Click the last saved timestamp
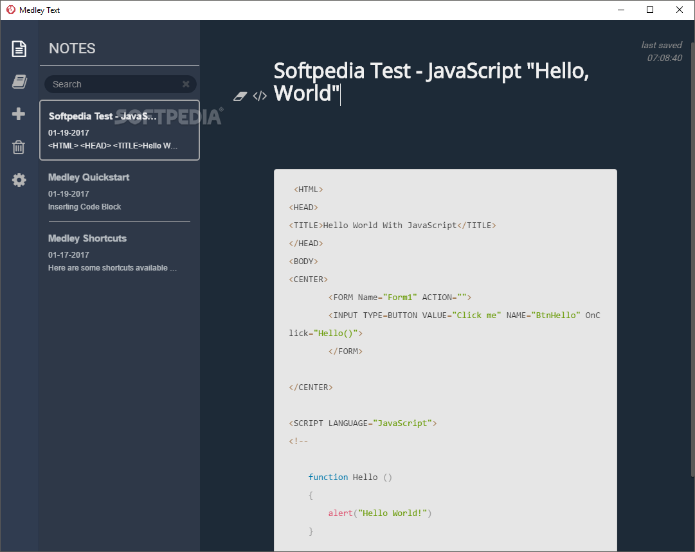 point(662,51)
